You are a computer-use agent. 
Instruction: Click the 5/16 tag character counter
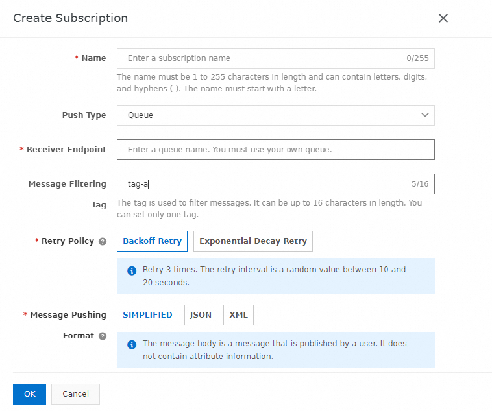(420, 184)
